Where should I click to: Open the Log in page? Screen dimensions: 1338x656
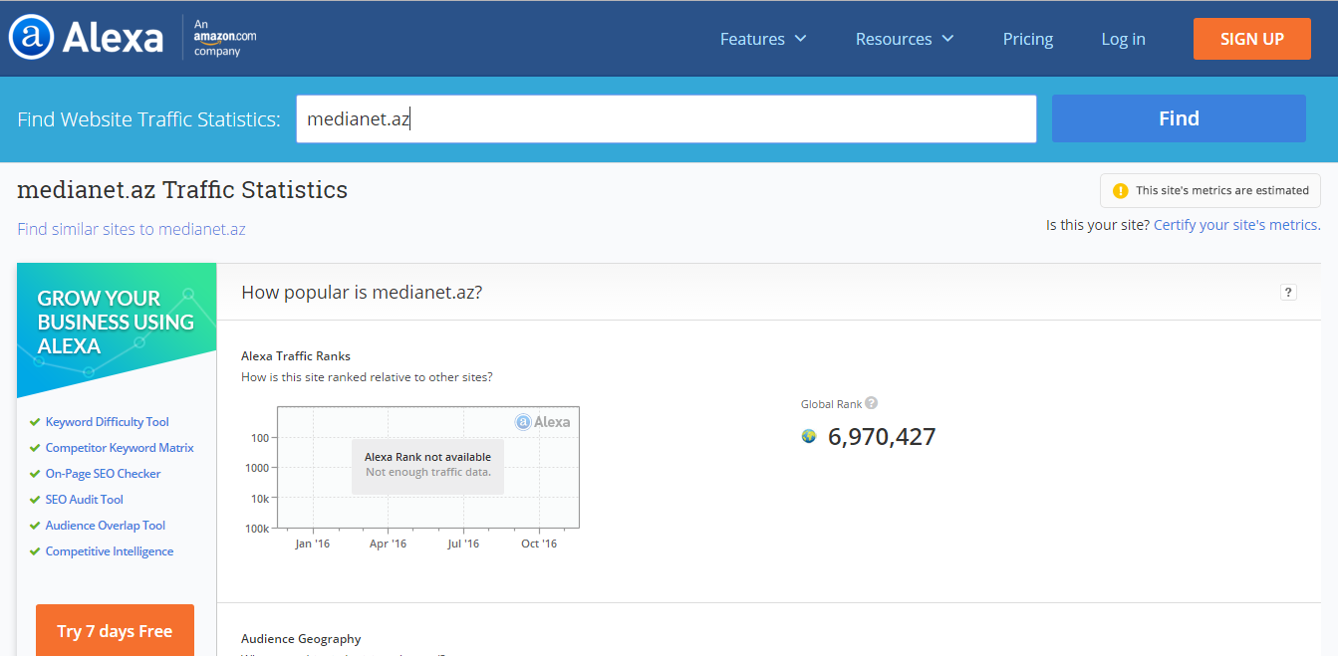click(1123, 39)
